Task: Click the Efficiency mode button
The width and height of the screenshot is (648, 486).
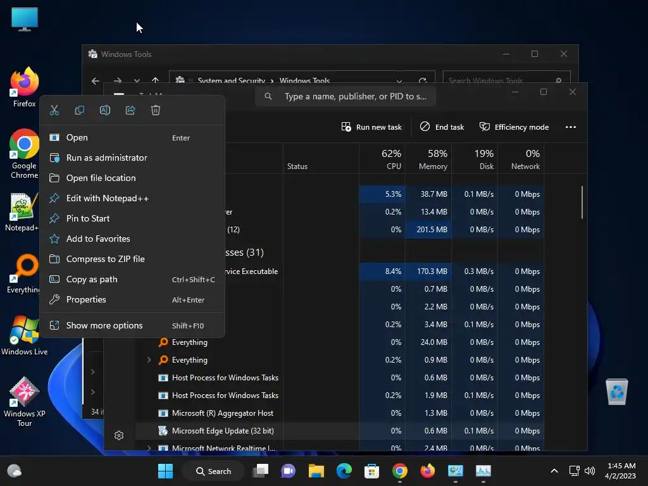Action: tap(514, 127)
